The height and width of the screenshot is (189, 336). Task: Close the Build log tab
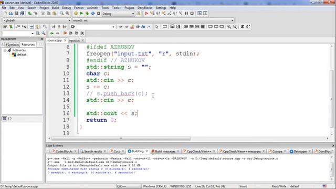[x=147, y=151]
